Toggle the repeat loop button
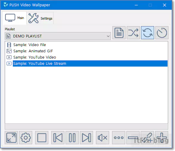The width and height of the screenshot is (175, 151). click(x=148, y=33)
